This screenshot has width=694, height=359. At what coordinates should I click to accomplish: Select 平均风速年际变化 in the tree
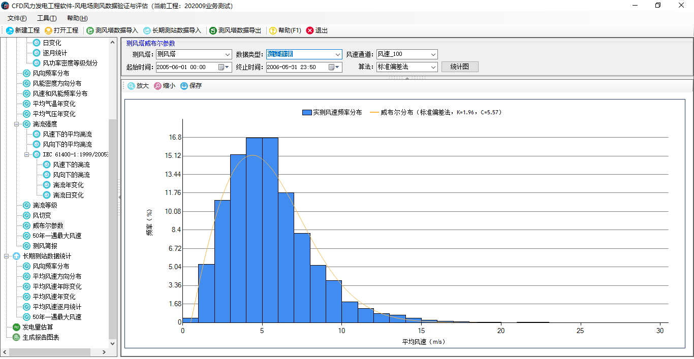(57, 286)
